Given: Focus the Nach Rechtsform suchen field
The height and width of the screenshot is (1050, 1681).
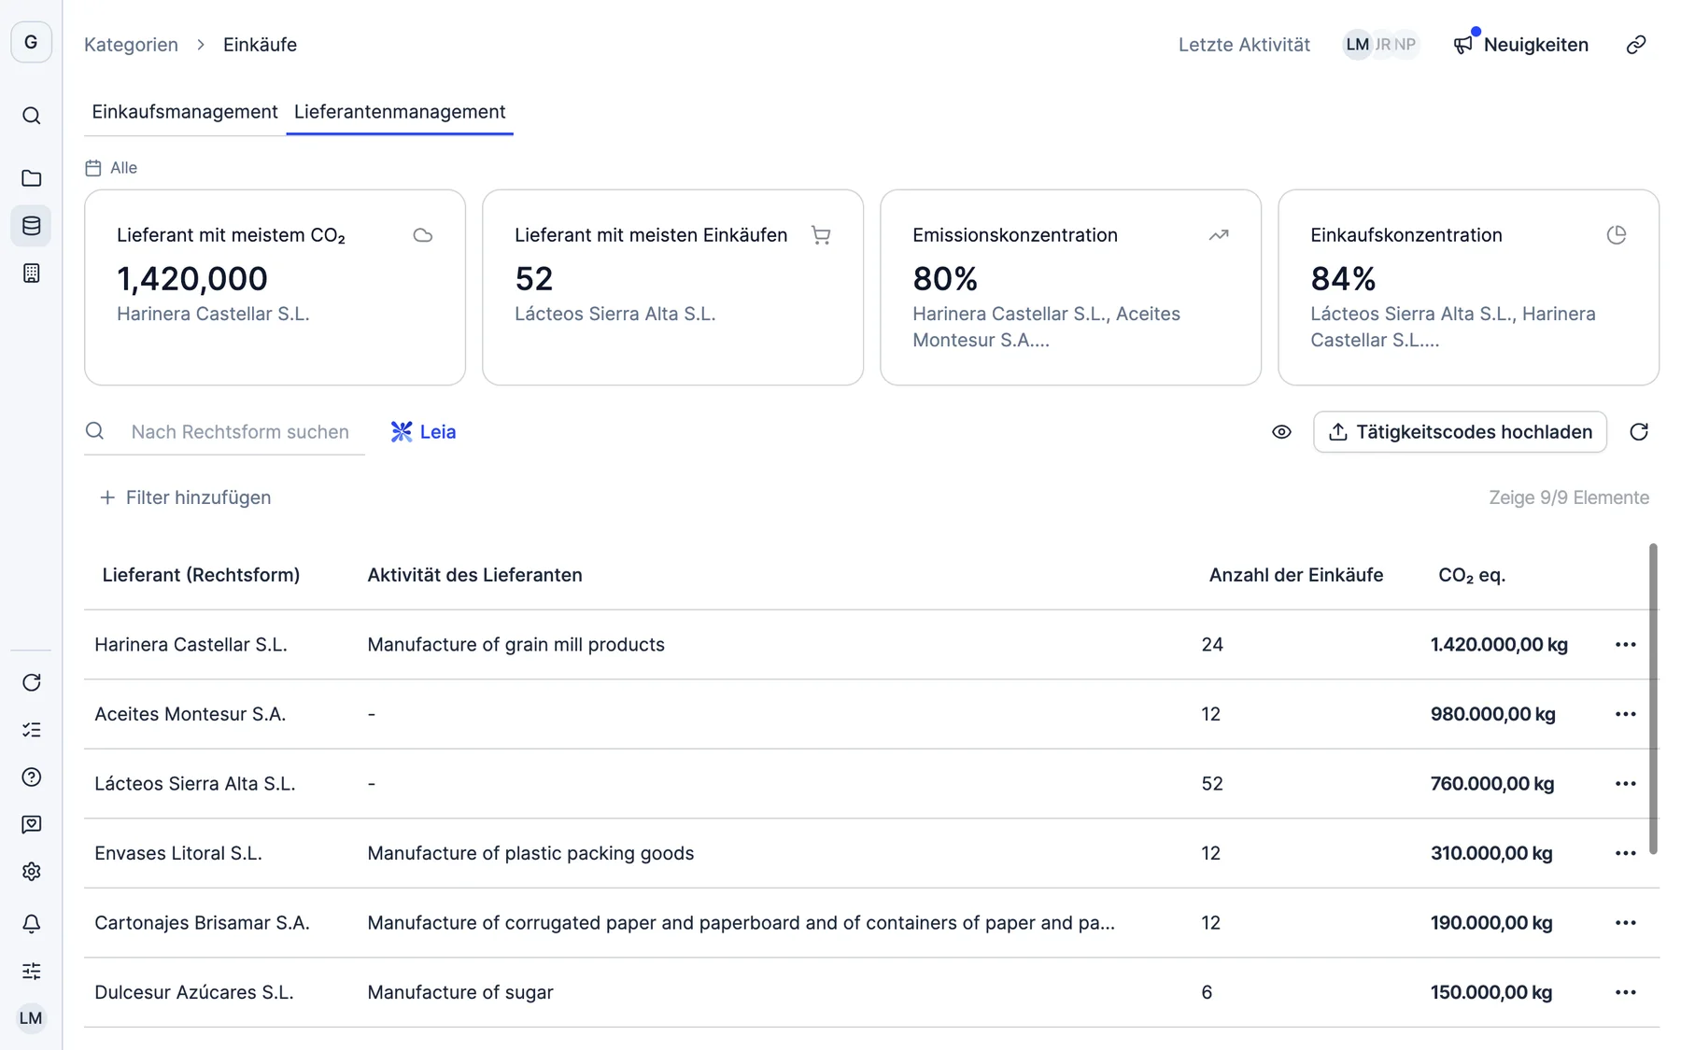Looking at the screenshot, I should pos(240,432).
